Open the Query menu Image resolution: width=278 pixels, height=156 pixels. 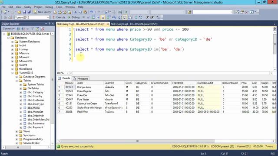point(28,7)
